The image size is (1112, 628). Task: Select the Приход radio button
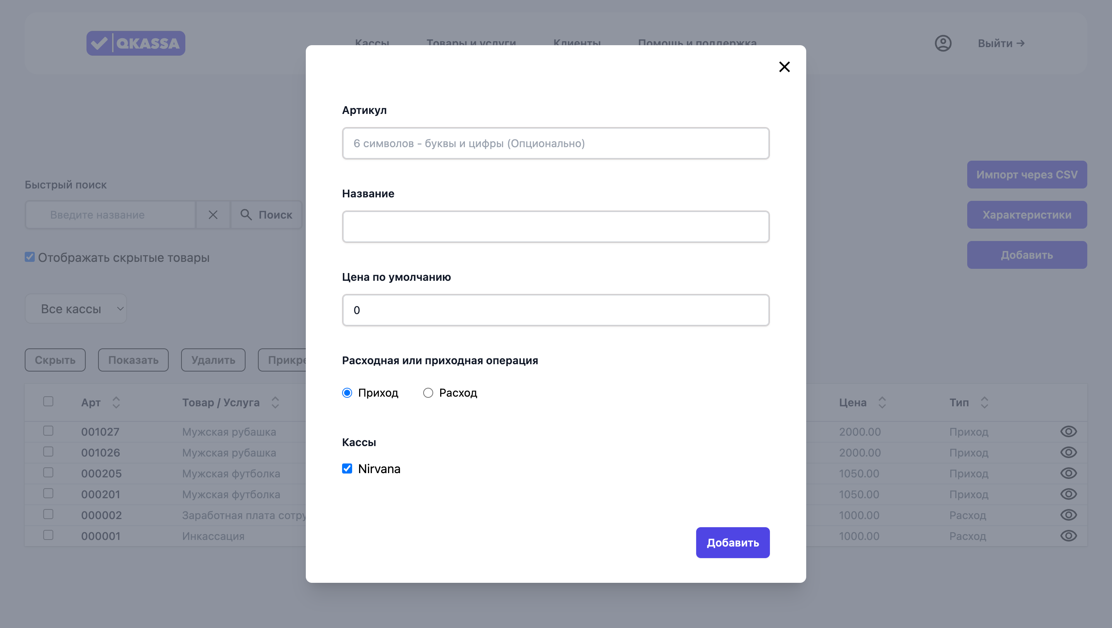tap(347, 393)
